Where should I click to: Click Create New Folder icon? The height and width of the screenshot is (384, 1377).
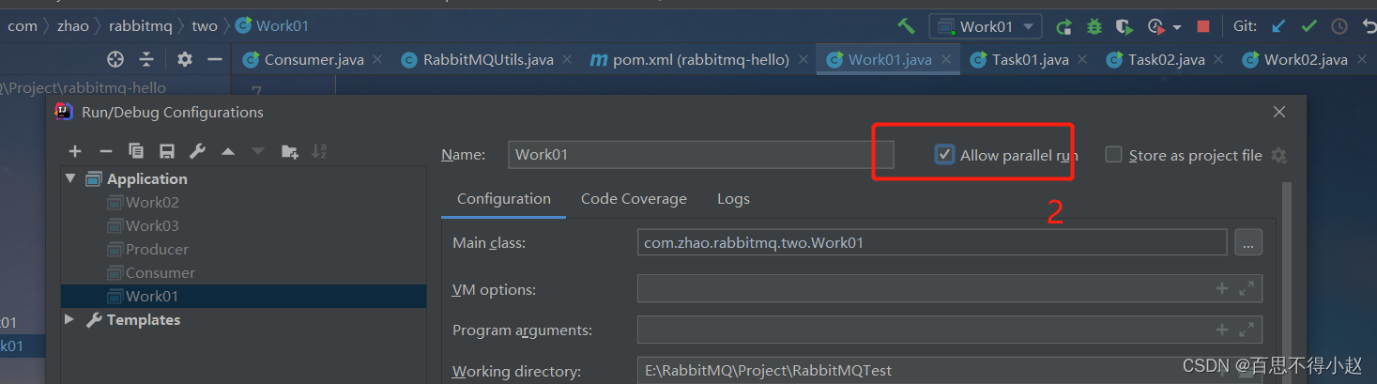tap(289, 151)
